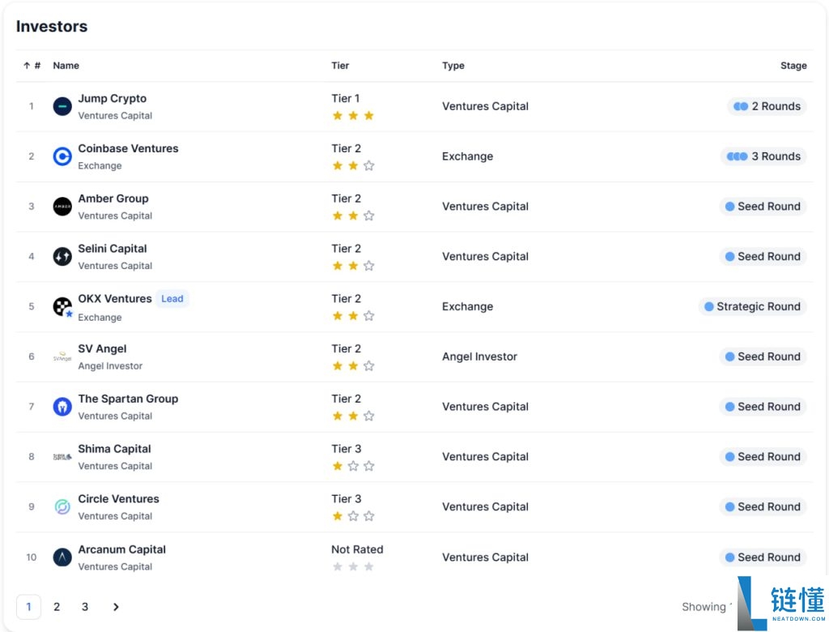Click the Not Rated label for Arcanum Capital
829x632 pixels.
[357, 549]
